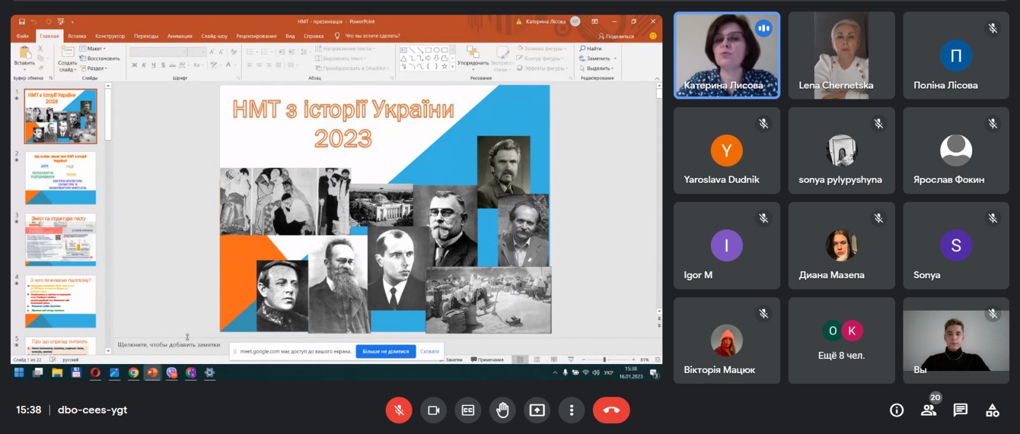Switch to Вставка ribbon tab
The width and height of the screenshot is (1020, 434).
click(x=77, y=36)
